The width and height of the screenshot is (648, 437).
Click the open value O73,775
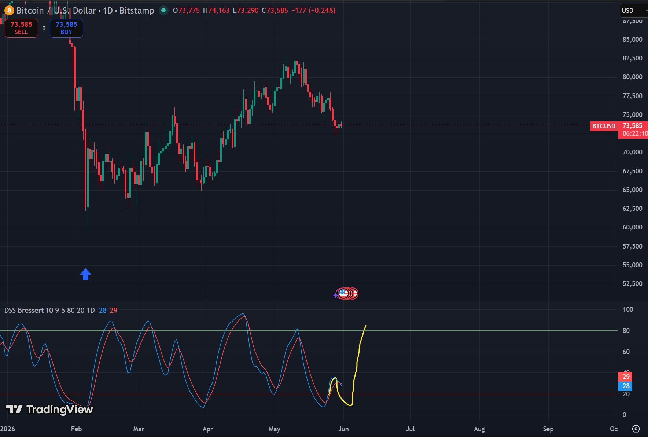click(x=186, y=10)
